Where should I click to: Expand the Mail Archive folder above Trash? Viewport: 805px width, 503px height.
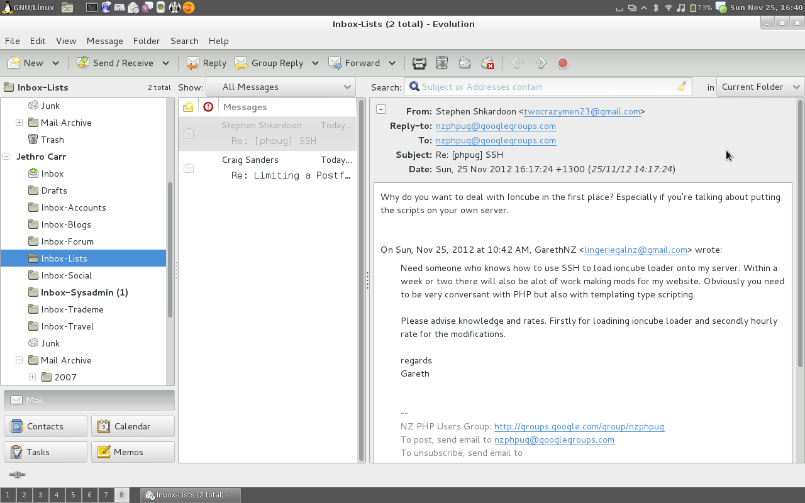(x=19, y=123)
